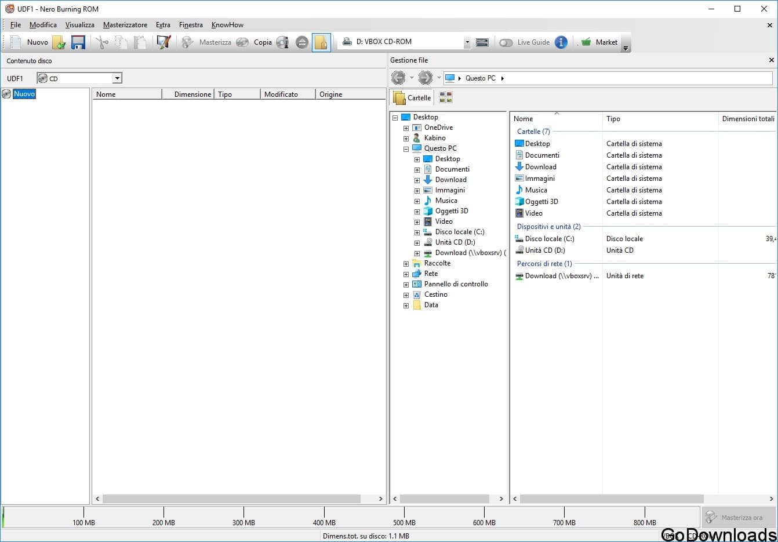
Task: Click the blue information icon
Action: [561, 42]
